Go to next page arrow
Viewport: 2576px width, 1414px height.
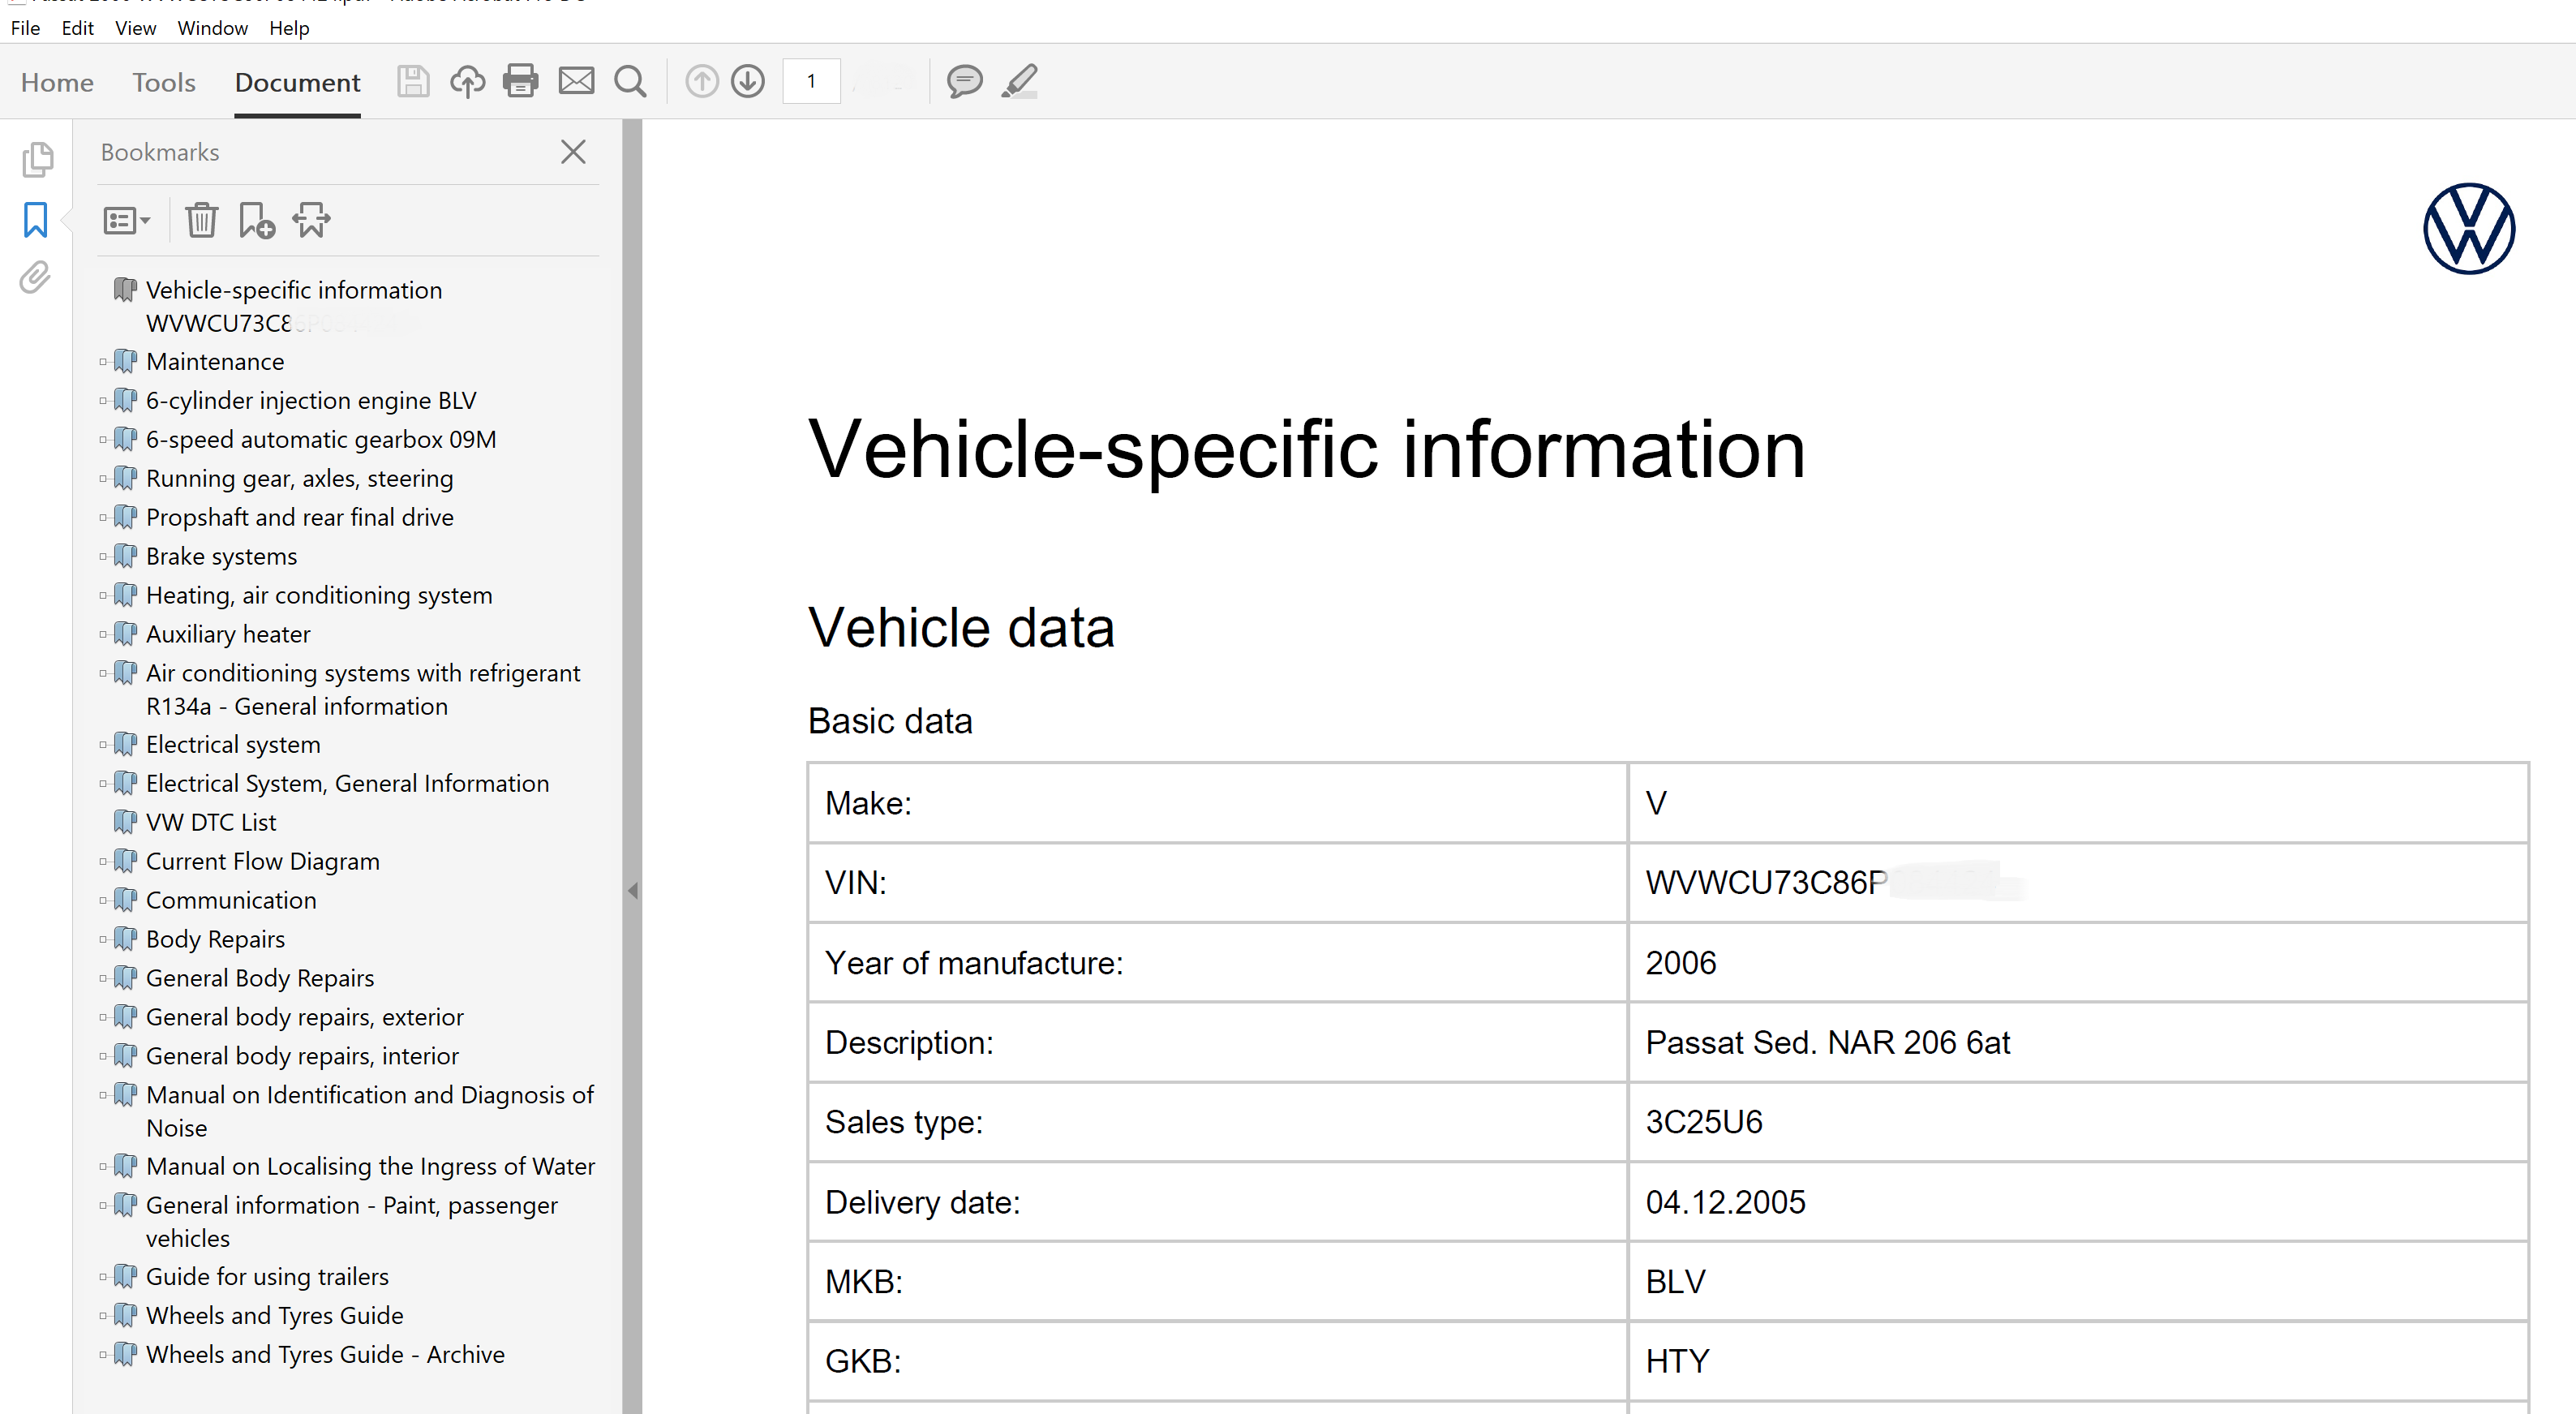point(748,81)
